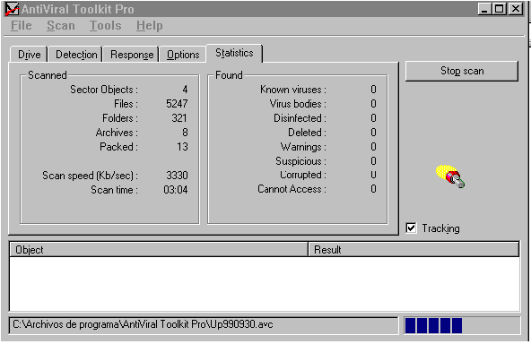Click the Corrupted label
Image resolution: width=531 pixels, height=344 pixels.
[x=303, y=175]
